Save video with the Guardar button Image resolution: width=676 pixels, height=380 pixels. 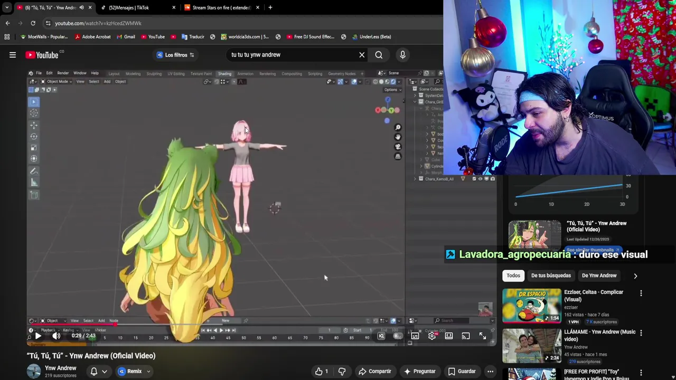pos(462,371)
